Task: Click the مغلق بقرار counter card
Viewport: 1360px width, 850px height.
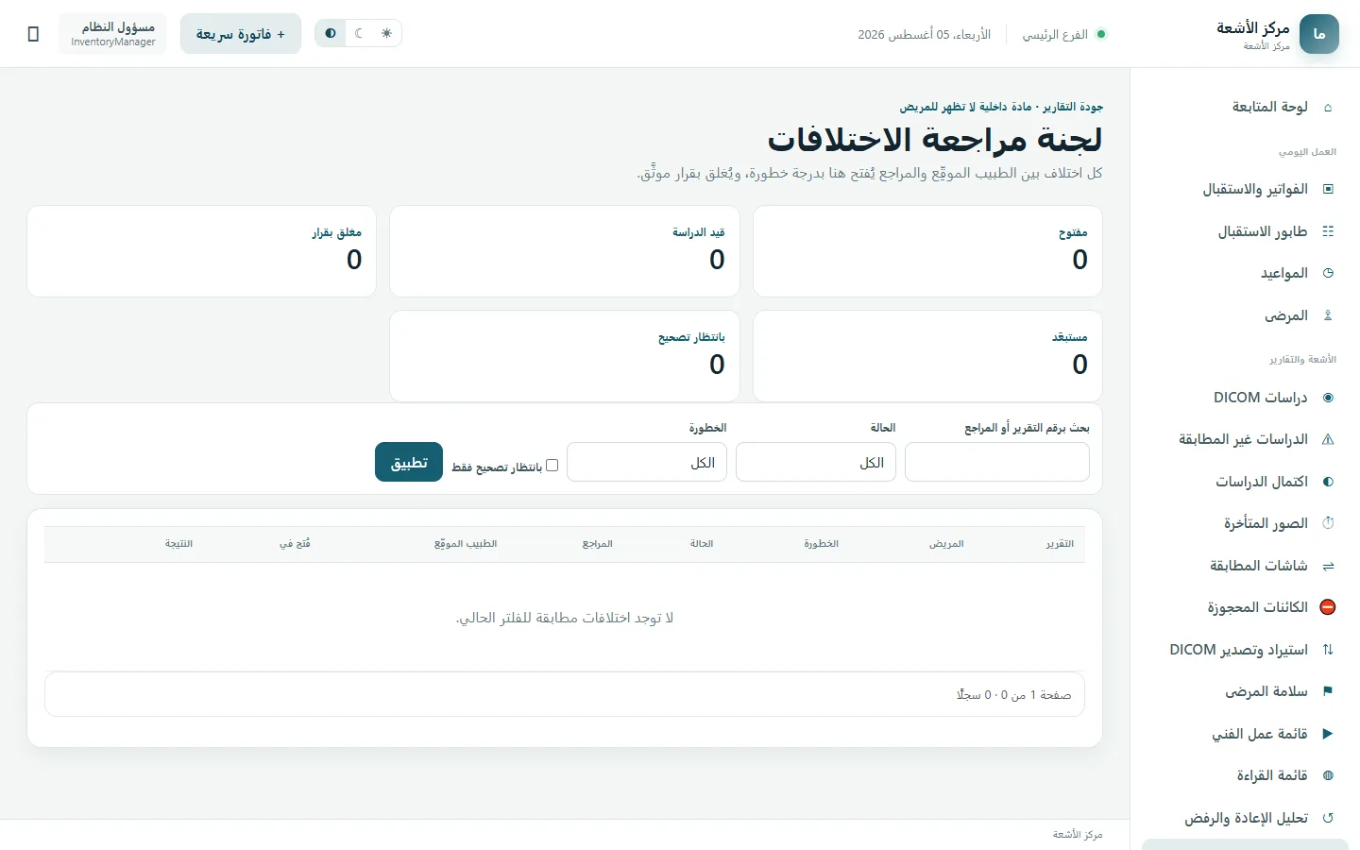Action: [202, 251]
